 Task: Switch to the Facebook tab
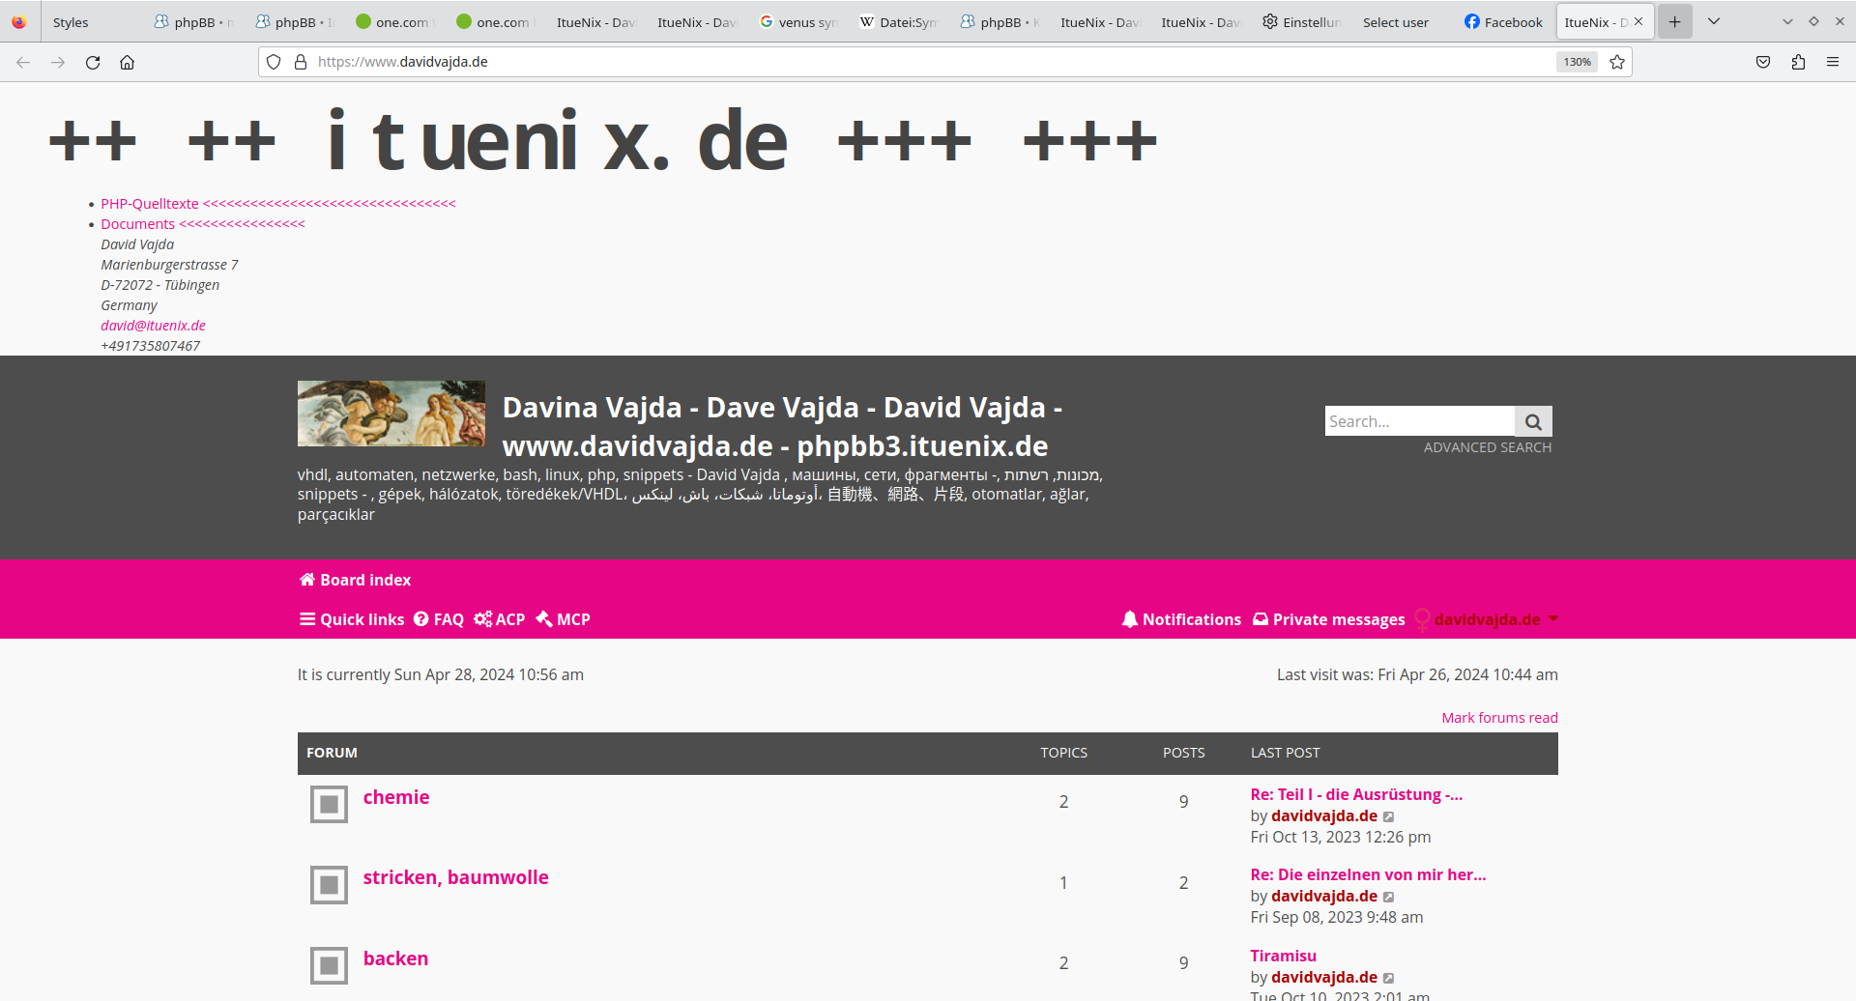click(x=1503, y=21)
